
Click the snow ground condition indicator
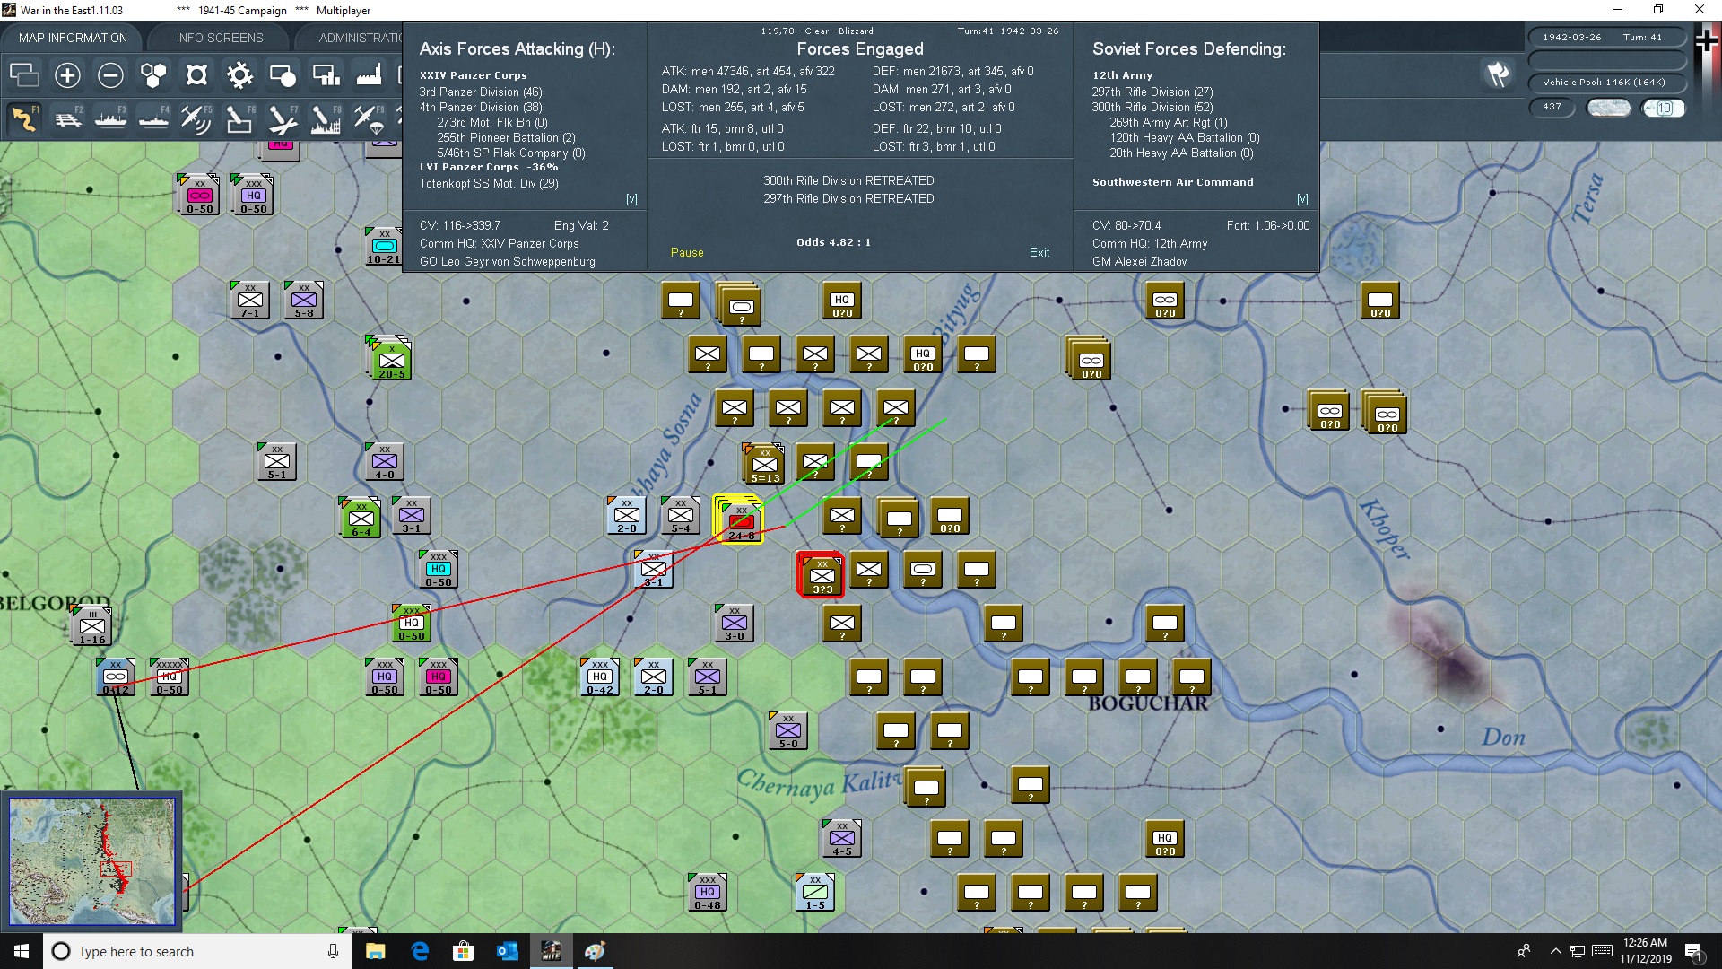[x=1609, y=108]
